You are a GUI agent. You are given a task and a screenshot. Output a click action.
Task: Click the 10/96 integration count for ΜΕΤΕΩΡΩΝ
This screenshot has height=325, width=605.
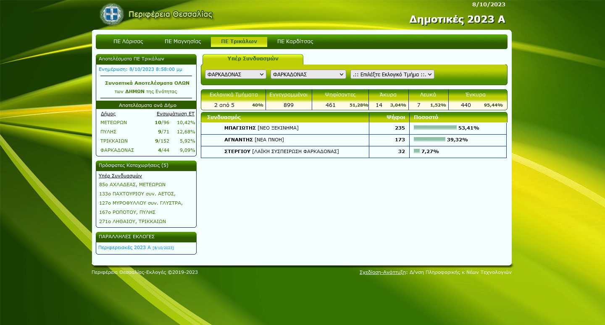[x=162, y=122]
